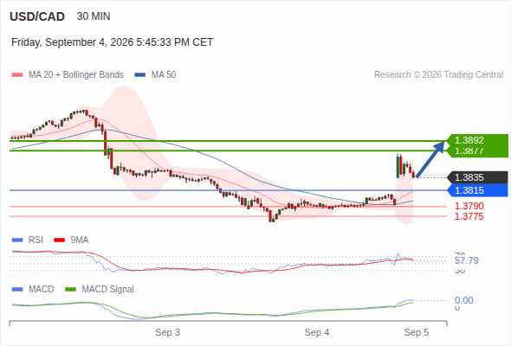Viewport: 511px width, 346px height.
Task: Click the MACD Signal legend label
Action: pyautogui.click(x=108, y=290)
